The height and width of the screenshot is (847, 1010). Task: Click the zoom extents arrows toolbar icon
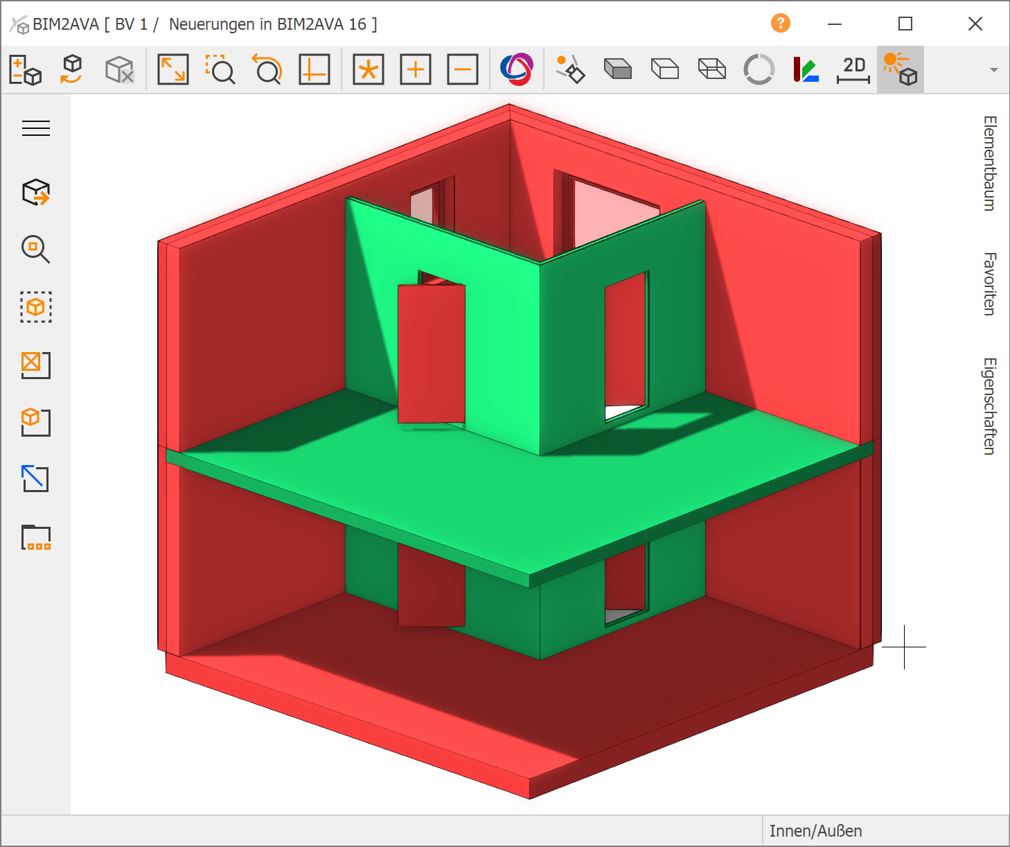click(x=173, y=69)
